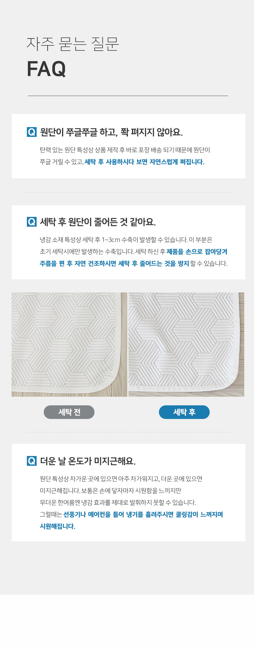Click the Q icon beside 더운 날 온도가 question
Screen dimensions: 254x648
click(x=32, y=461)
